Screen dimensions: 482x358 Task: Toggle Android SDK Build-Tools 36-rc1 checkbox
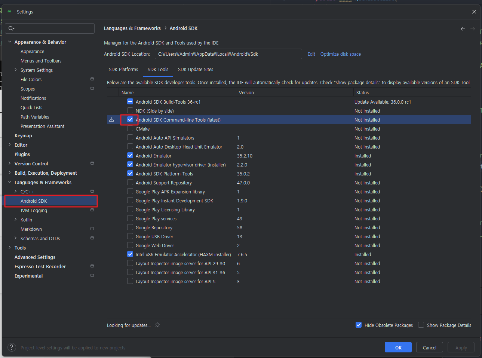[130, 101]
